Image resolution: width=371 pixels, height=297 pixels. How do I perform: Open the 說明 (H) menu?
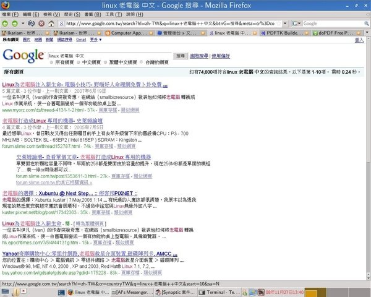(134, 14)
